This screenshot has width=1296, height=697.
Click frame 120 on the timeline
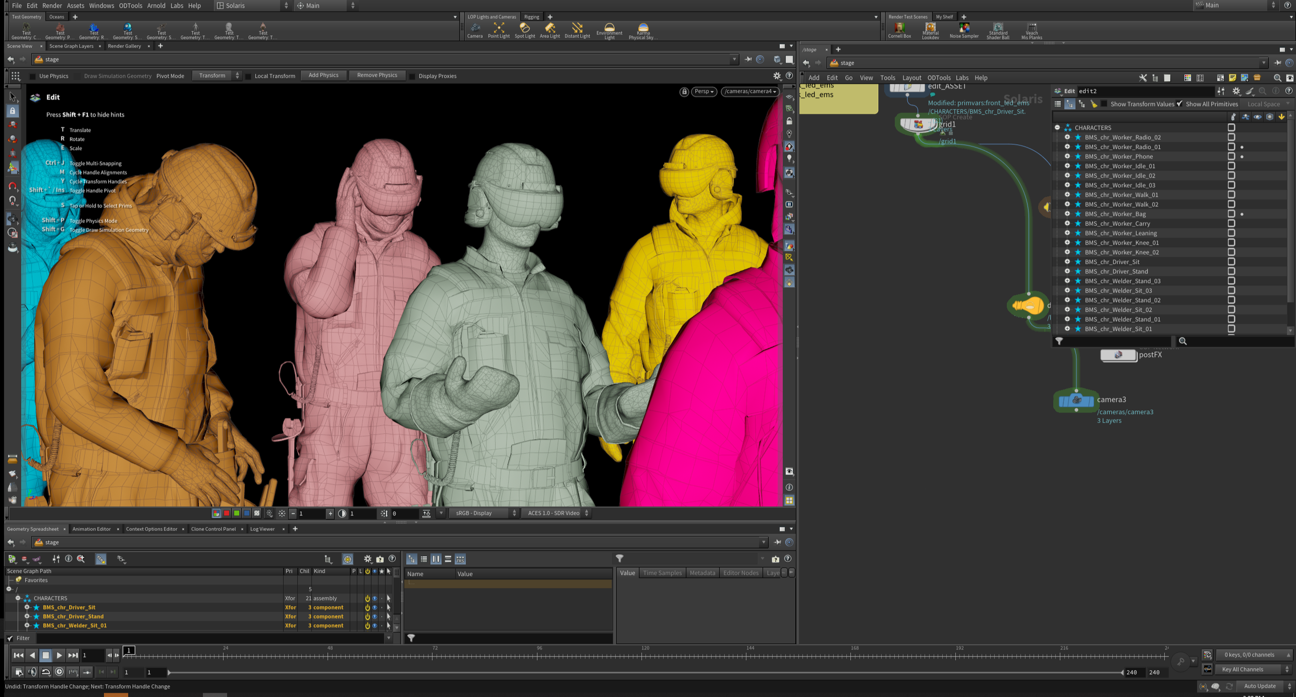642,656
